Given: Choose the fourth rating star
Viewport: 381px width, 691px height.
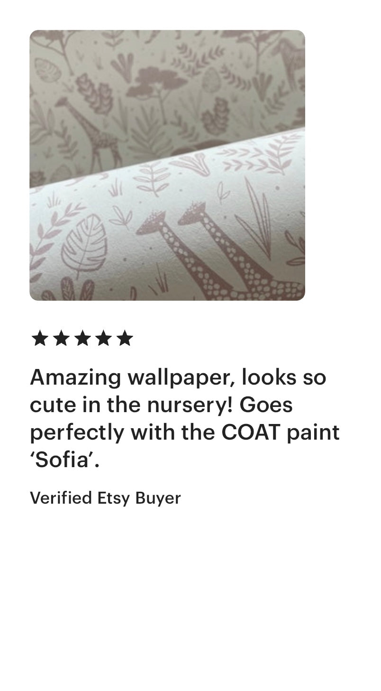Looking at the screenshot, I should click(103, 339).
